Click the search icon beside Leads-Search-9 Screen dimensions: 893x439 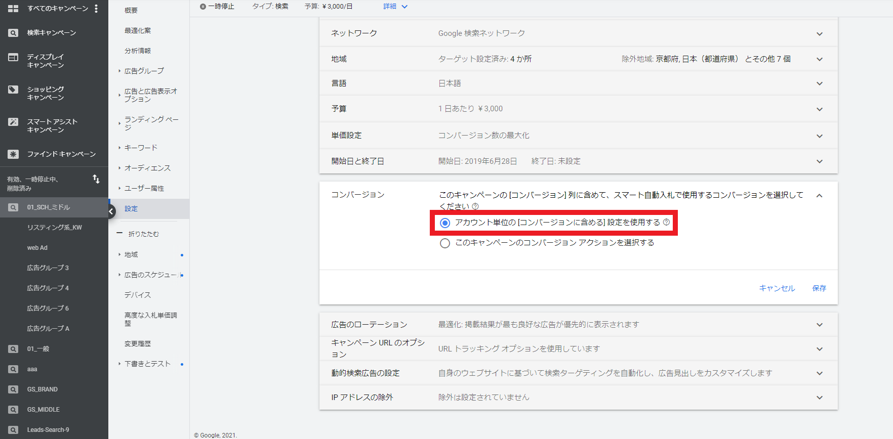[x=13, y=430]
